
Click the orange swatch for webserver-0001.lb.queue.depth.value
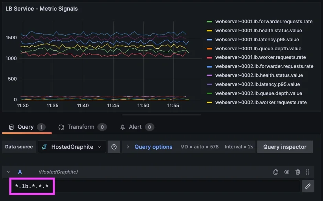tap(209, 49)
